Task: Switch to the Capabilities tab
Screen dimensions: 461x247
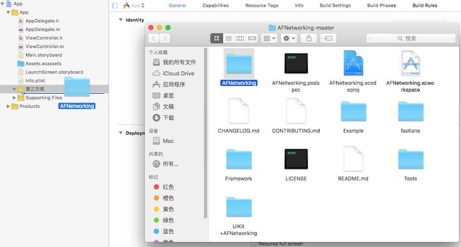Action: [215, 6]
